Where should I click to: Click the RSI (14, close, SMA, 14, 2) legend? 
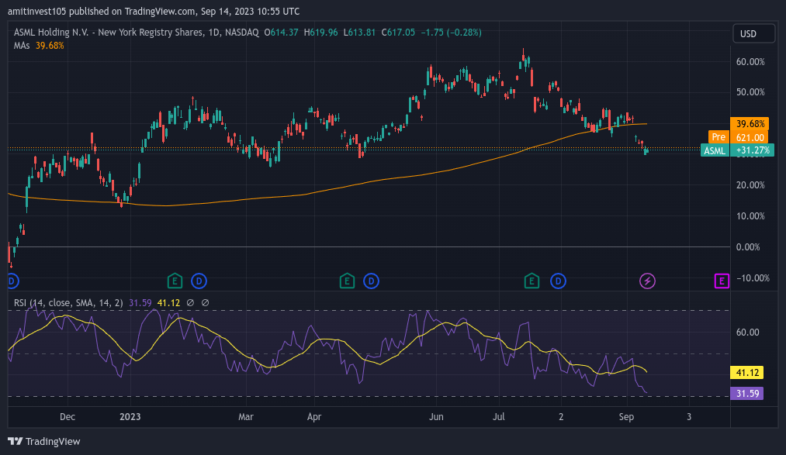(68, 303)
